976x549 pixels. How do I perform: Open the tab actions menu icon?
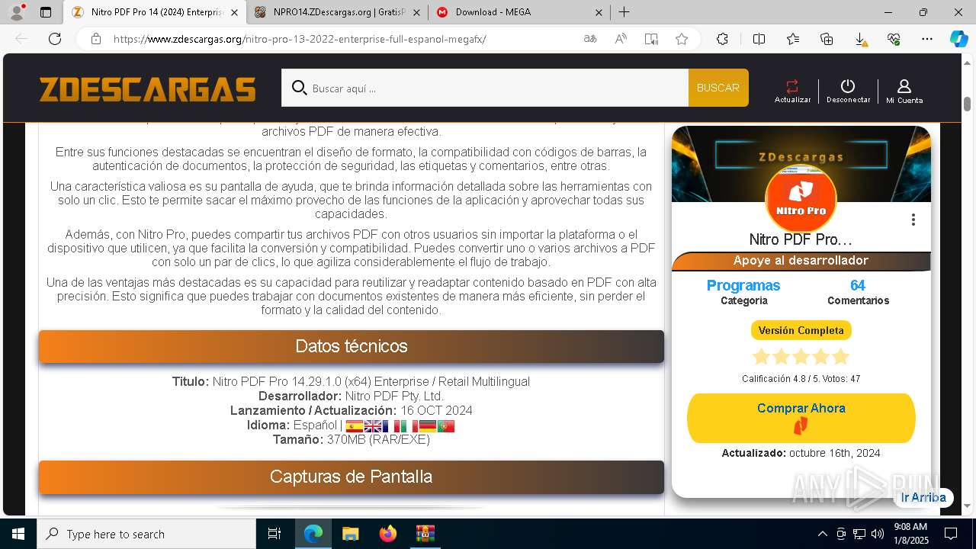[46, 12]
